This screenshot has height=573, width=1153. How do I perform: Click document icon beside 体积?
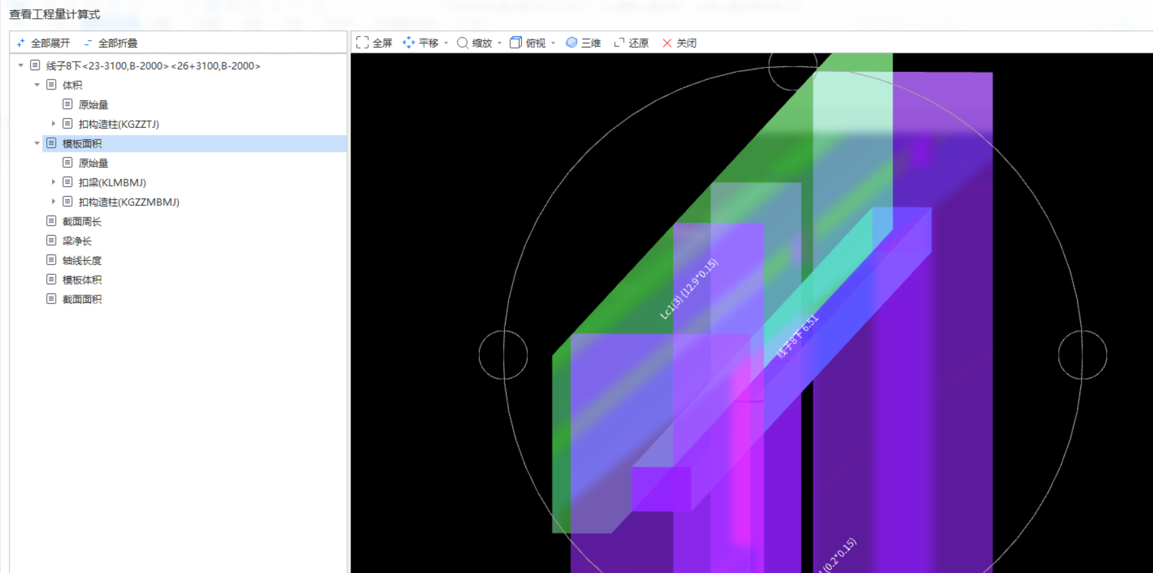[51, 84]
